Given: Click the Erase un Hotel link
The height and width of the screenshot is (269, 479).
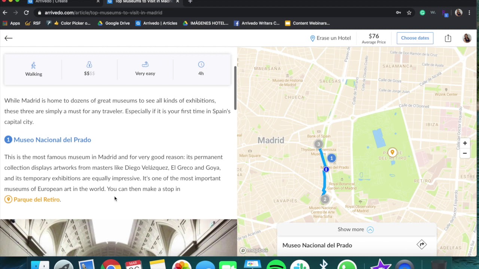Looking at the screenshot, I should pos(334,38).
